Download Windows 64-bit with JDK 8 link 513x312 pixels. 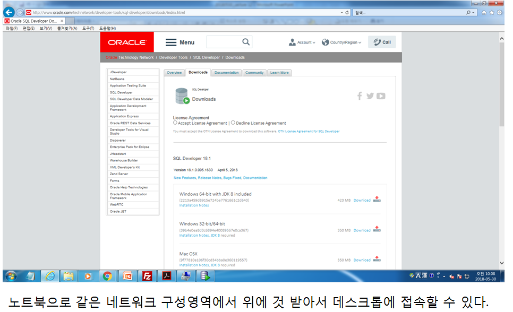coord(362,200)
